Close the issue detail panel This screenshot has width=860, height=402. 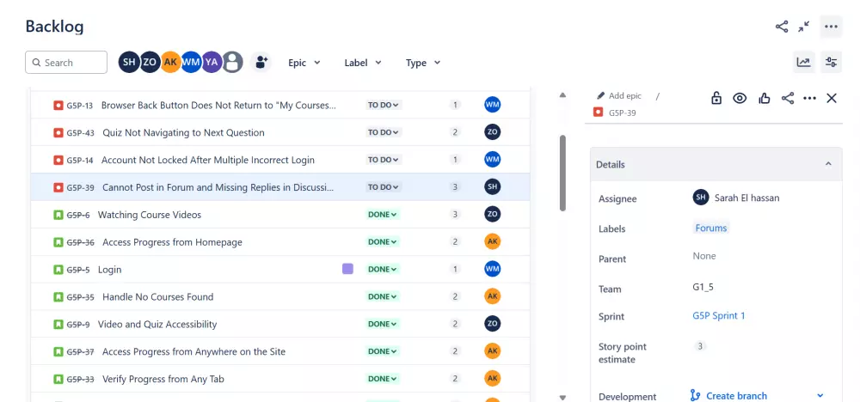832,98
